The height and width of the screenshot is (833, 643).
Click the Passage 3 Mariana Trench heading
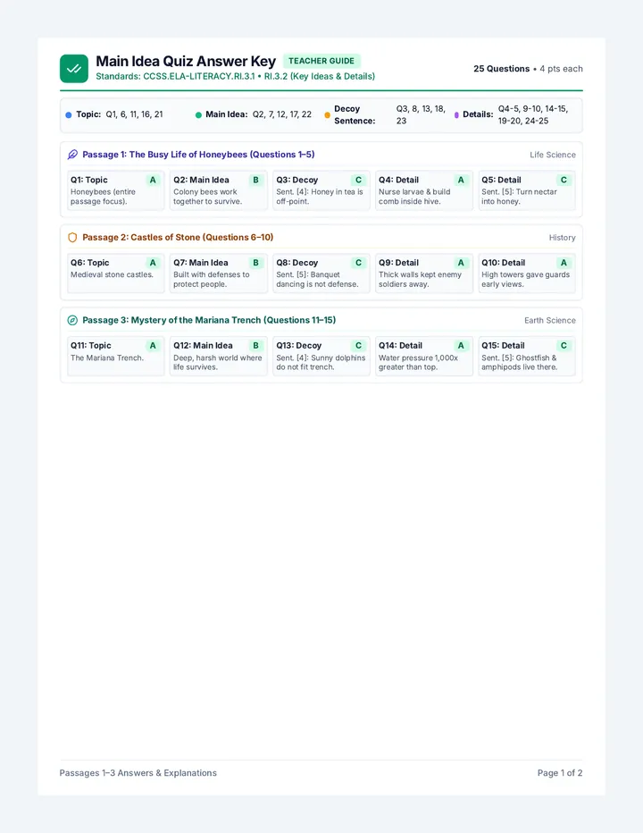coord(209,320)
